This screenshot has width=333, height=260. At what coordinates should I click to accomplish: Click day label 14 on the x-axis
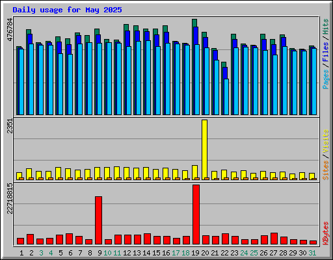[x=146, y=253]
